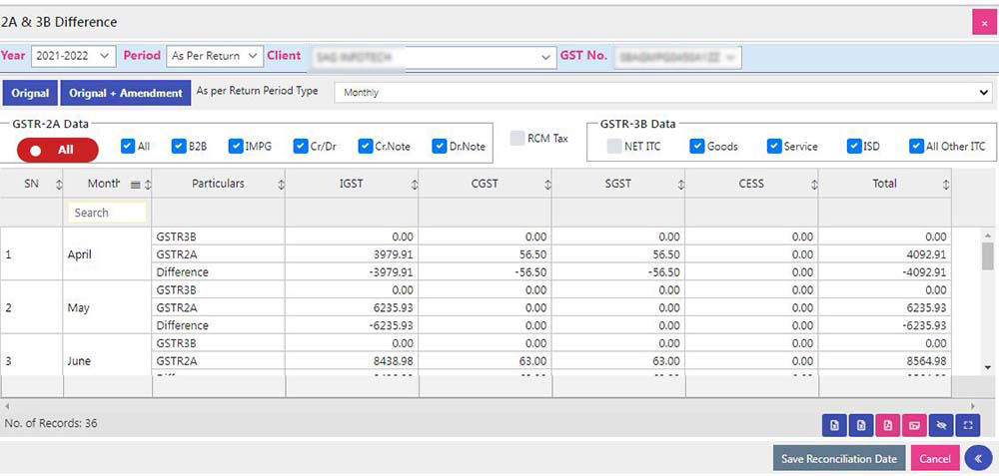Image resolution: width=999 pixels, height=476 pixels.
Task: Switch to the Orignal tab
Action: coord(30,93)
